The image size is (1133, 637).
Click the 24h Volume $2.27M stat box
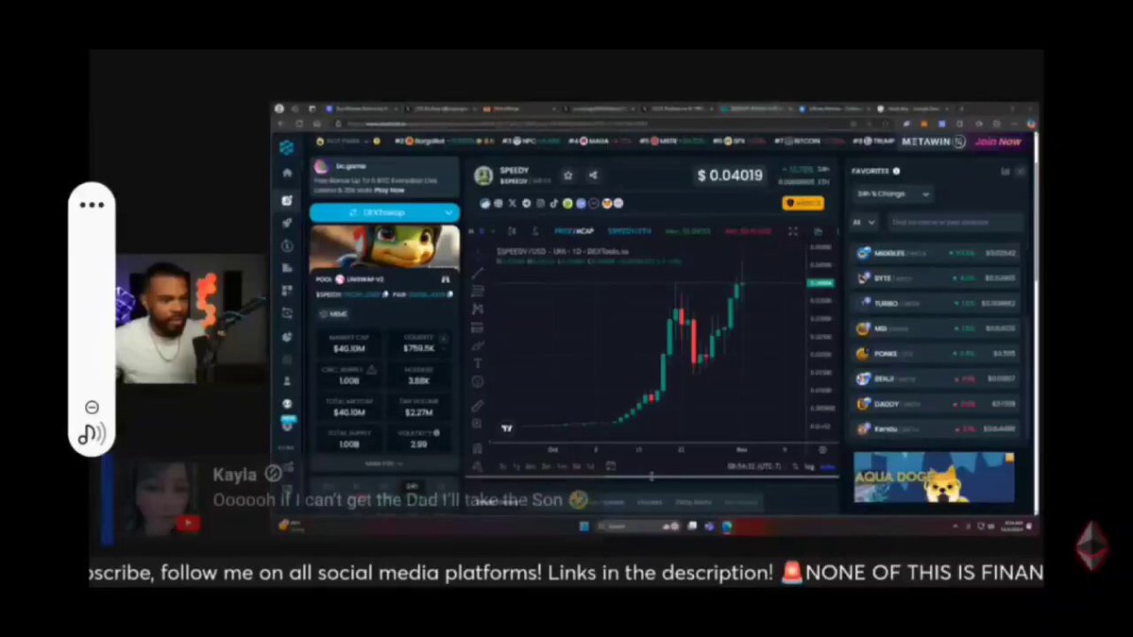click(421, 407)
